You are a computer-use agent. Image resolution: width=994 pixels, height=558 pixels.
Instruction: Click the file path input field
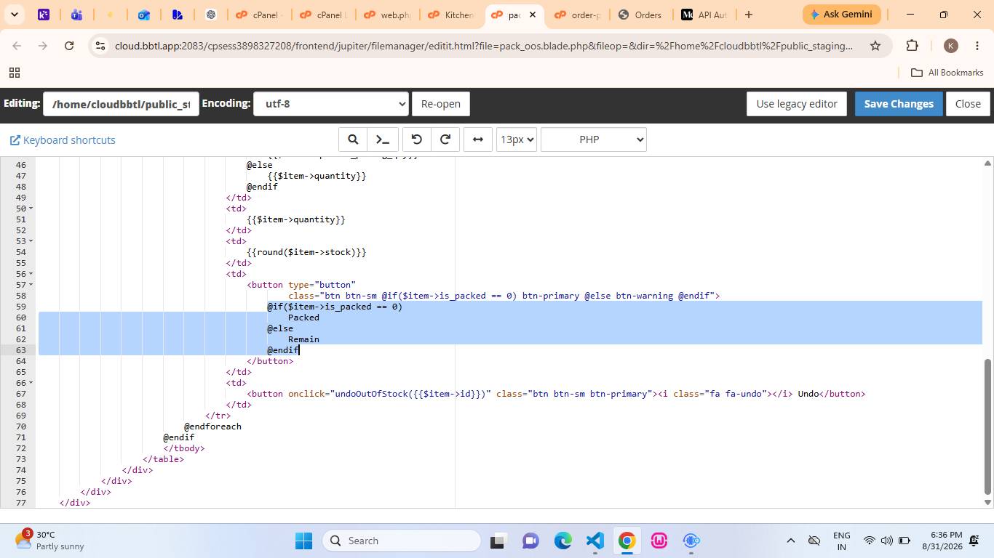coord(121,104)
